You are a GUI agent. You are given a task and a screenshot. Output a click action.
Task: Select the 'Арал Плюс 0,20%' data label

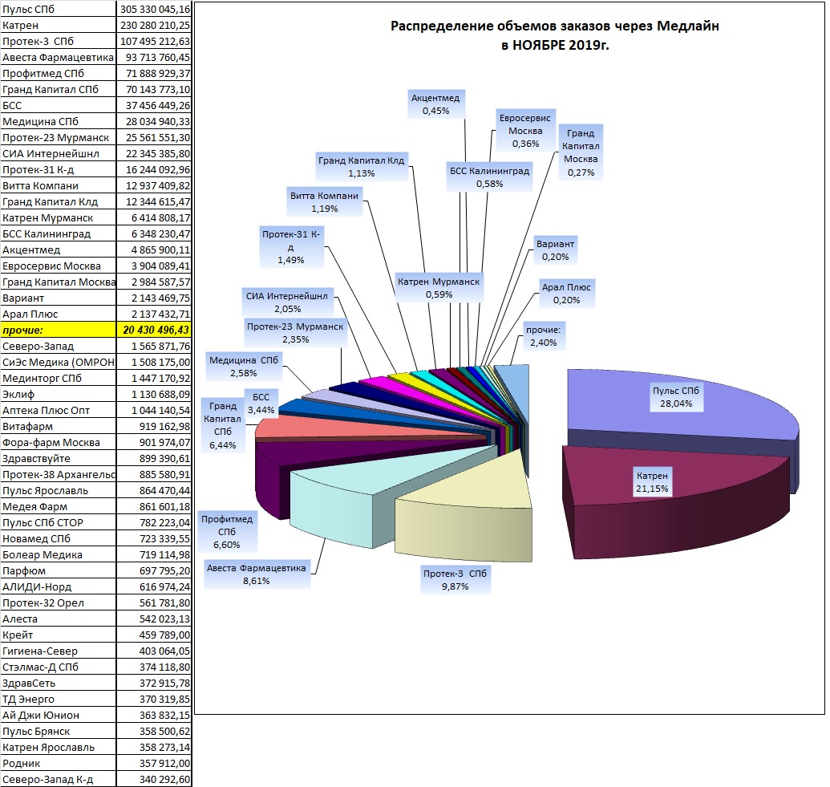click(566, 294)
